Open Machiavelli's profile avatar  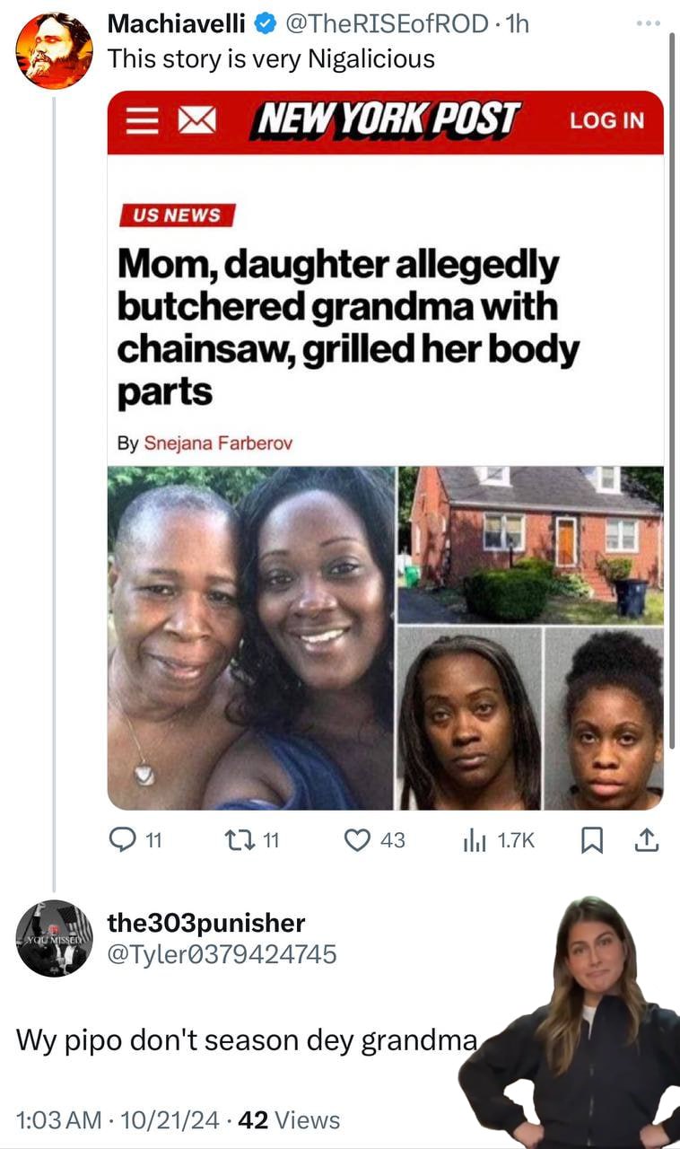pyautogui.click(x=54, y=50)
